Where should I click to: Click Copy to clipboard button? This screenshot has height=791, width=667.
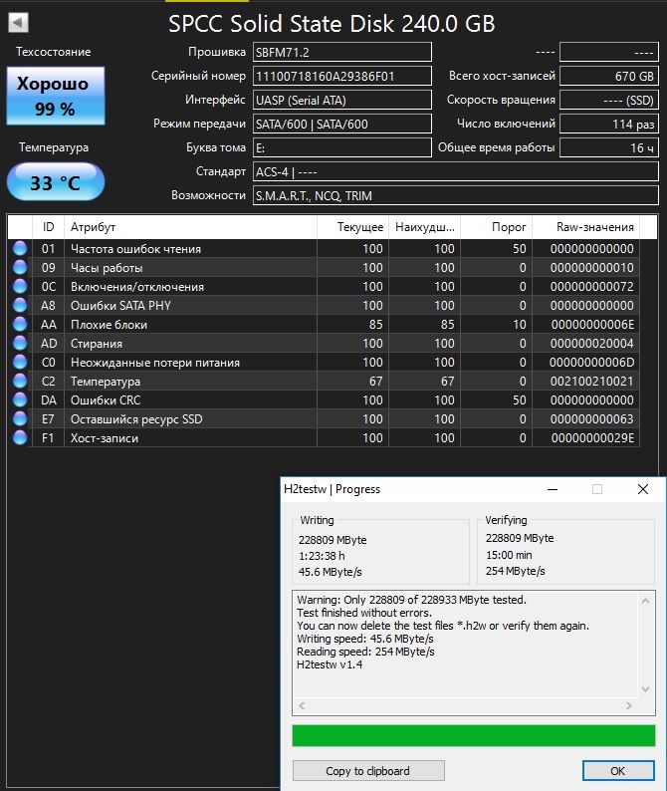(x=368, y=771)
